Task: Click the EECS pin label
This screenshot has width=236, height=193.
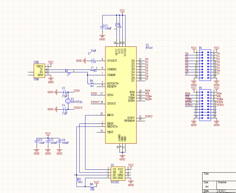Action: (110, 115)
